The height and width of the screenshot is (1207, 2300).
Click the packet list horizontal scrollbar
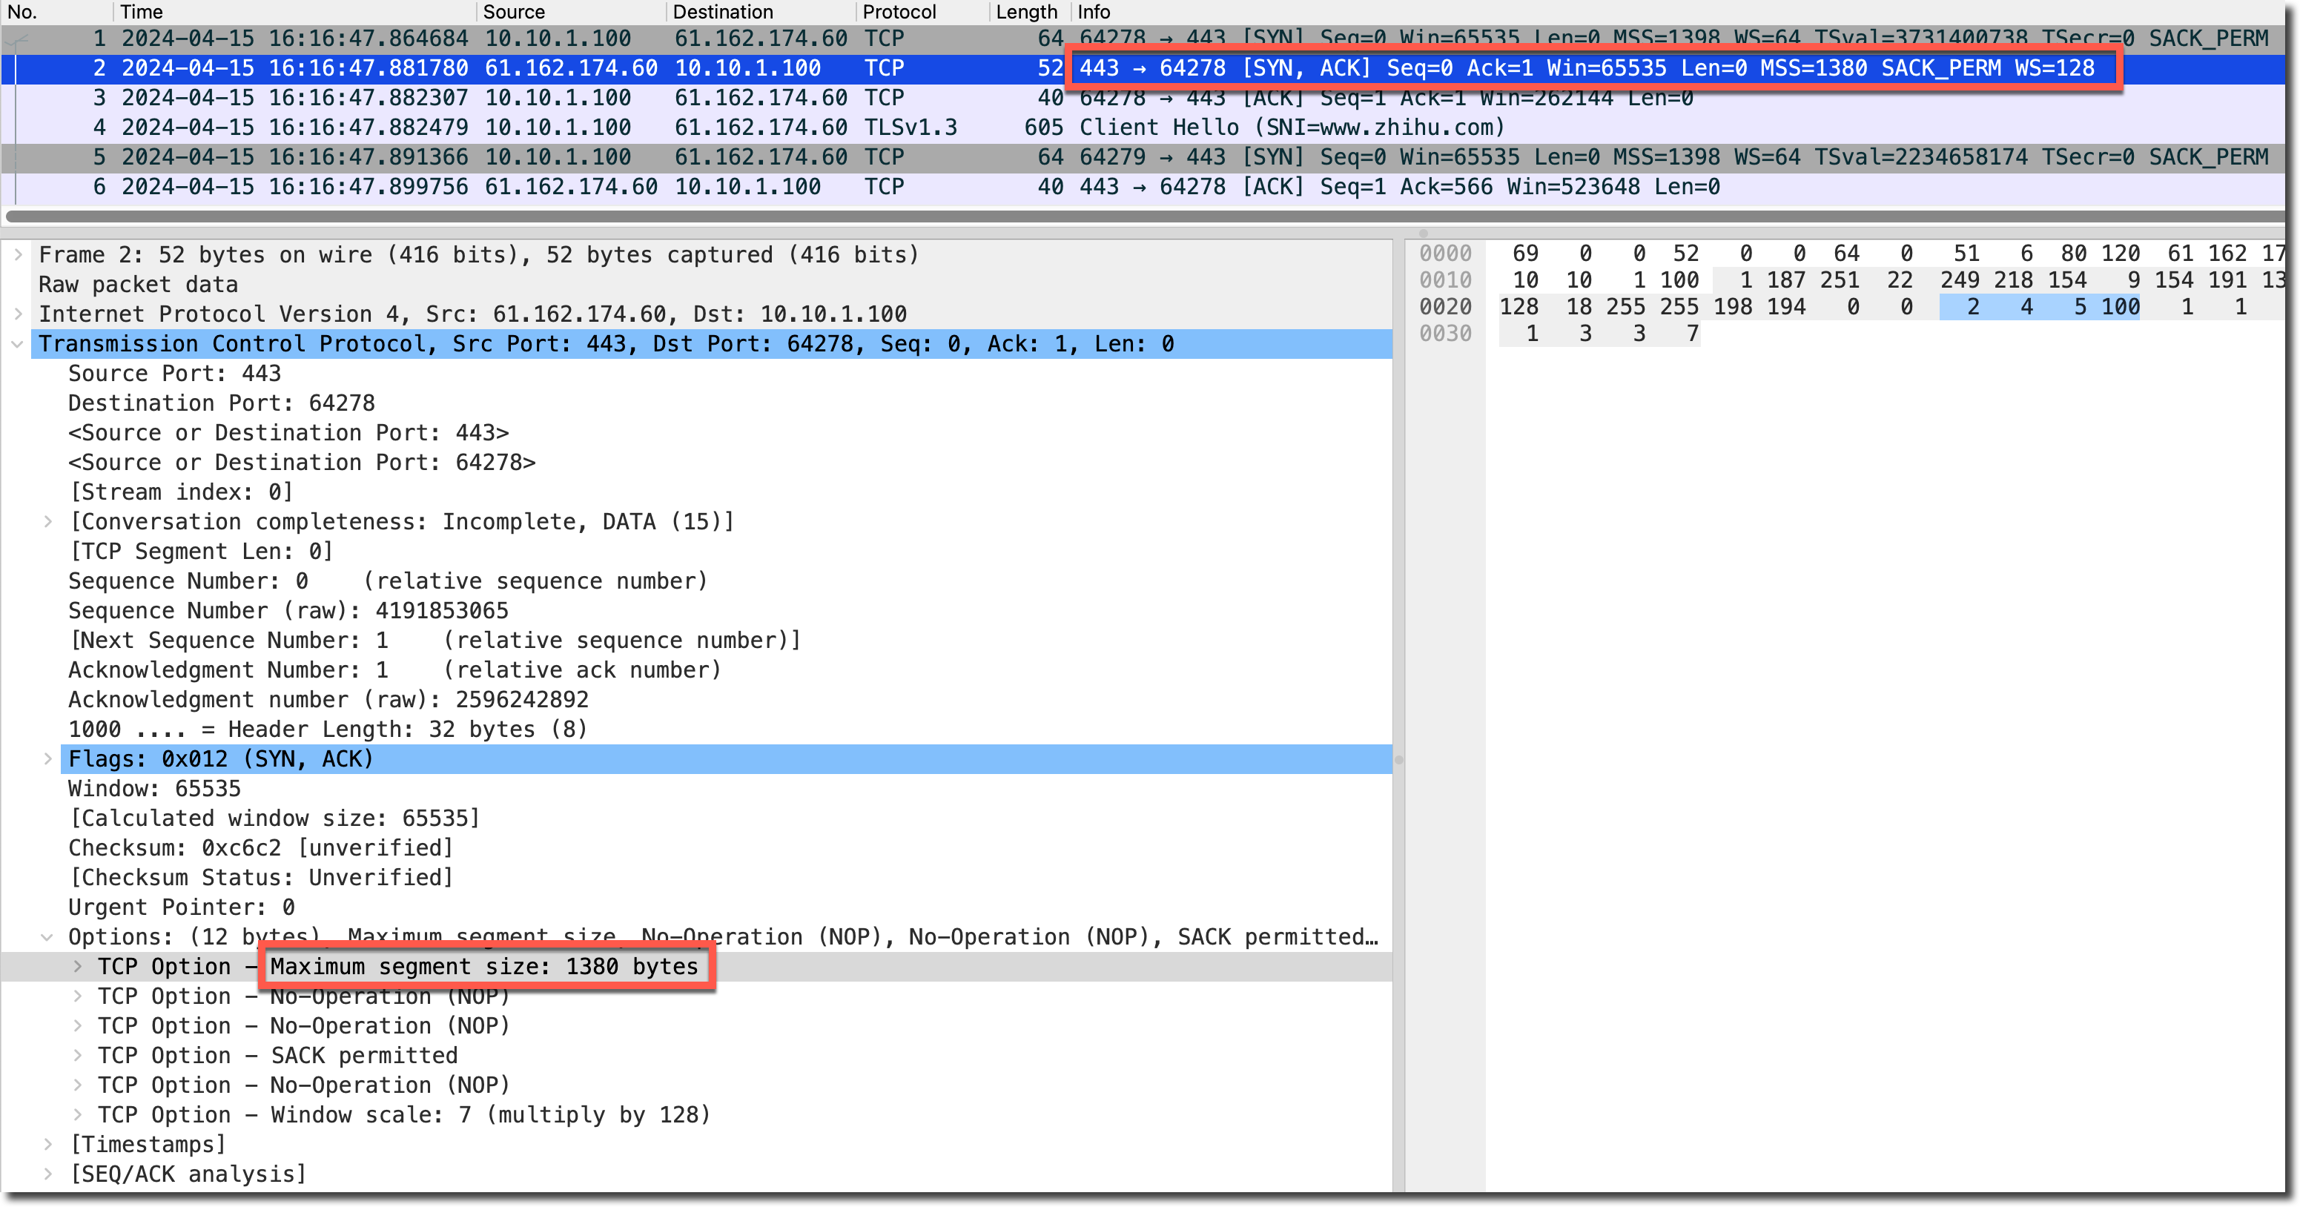tap(1143, 216)
